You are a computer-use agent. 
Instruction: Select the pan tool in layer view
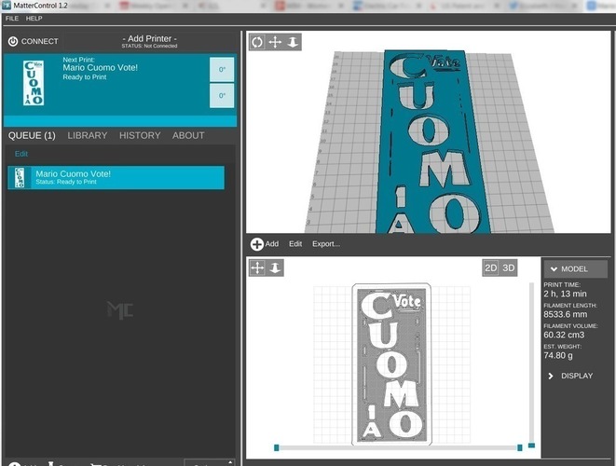(258, 268)
